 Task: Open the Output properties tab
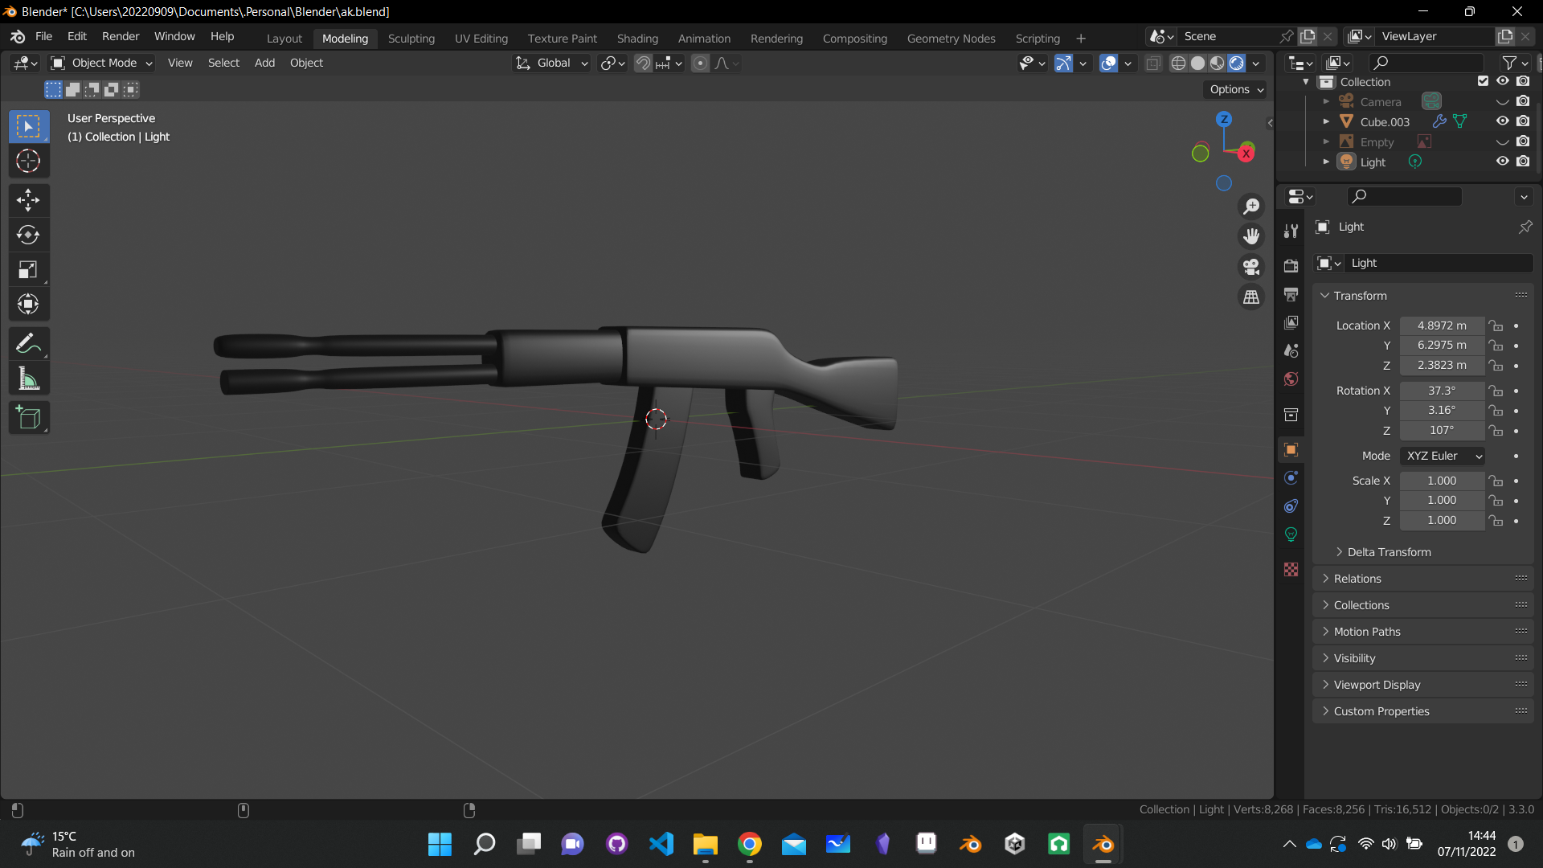pos(1291,294)
